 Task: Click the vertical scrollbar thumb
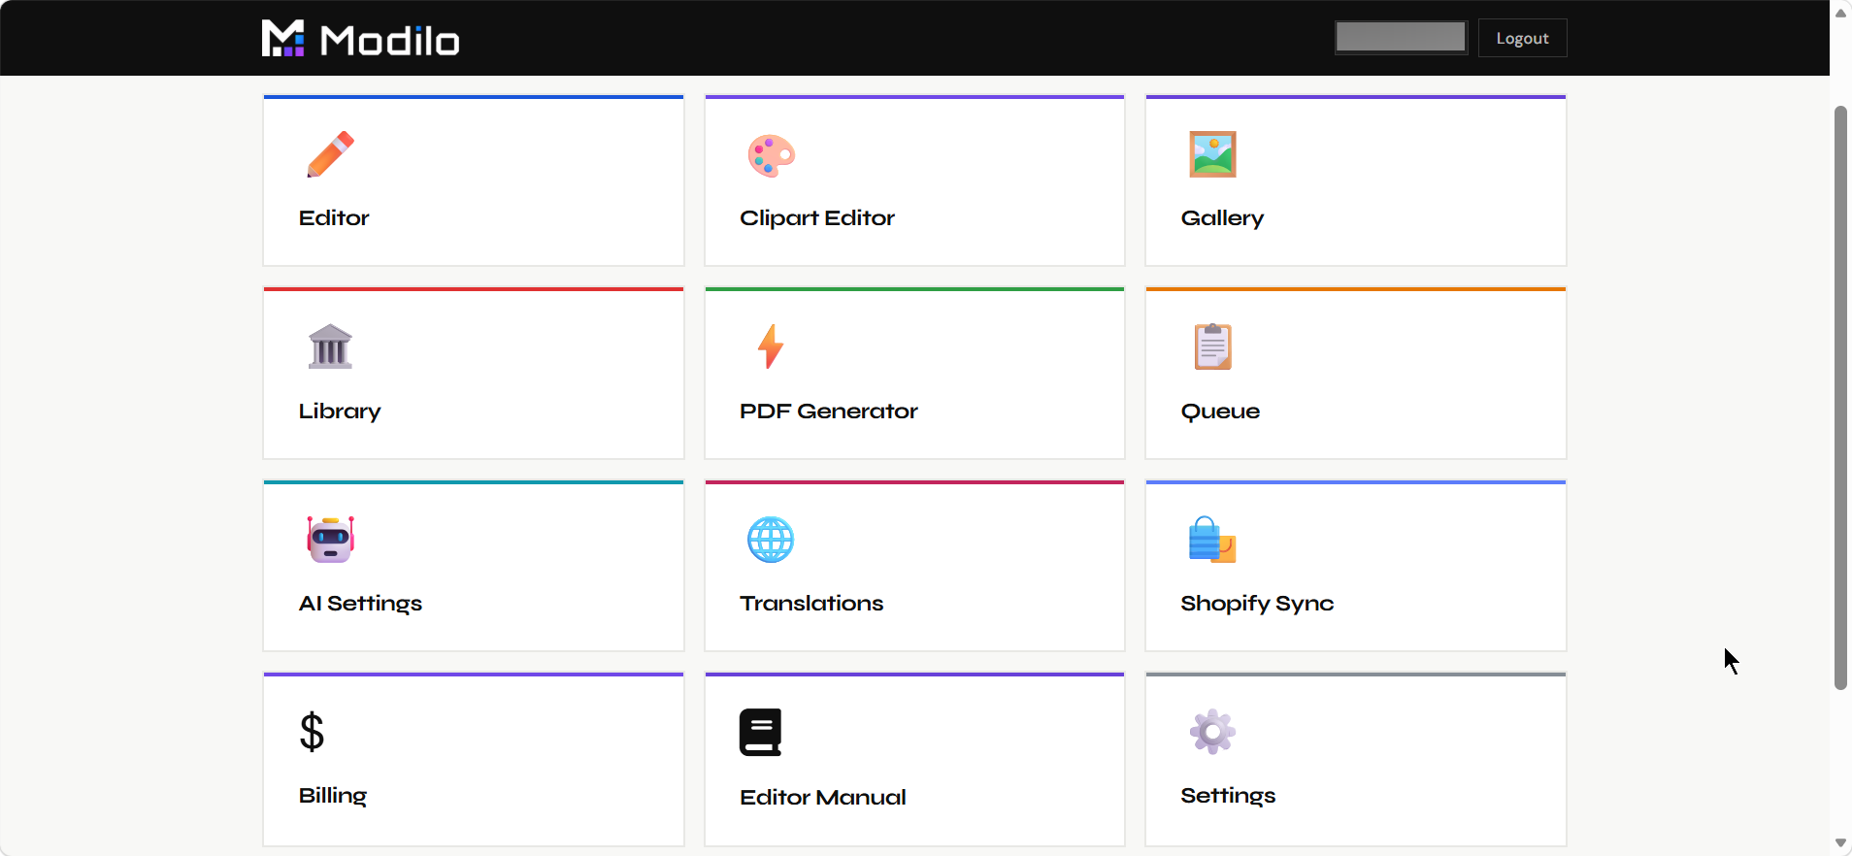[x=1840, y=398]
